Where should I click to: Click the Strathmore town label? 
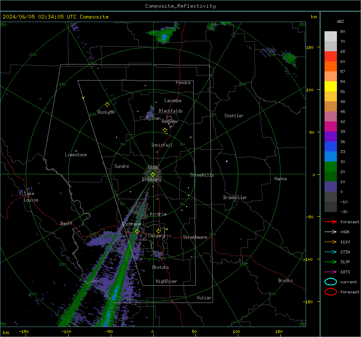coord(195,237)
